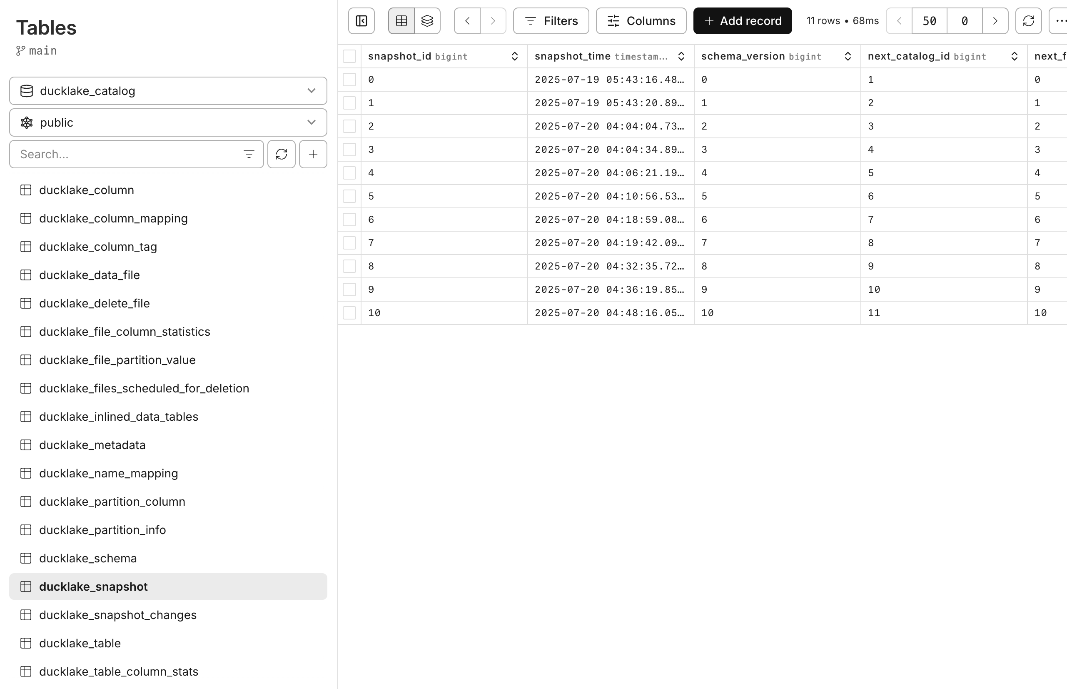Switch to the table grid view

point(401,20)
